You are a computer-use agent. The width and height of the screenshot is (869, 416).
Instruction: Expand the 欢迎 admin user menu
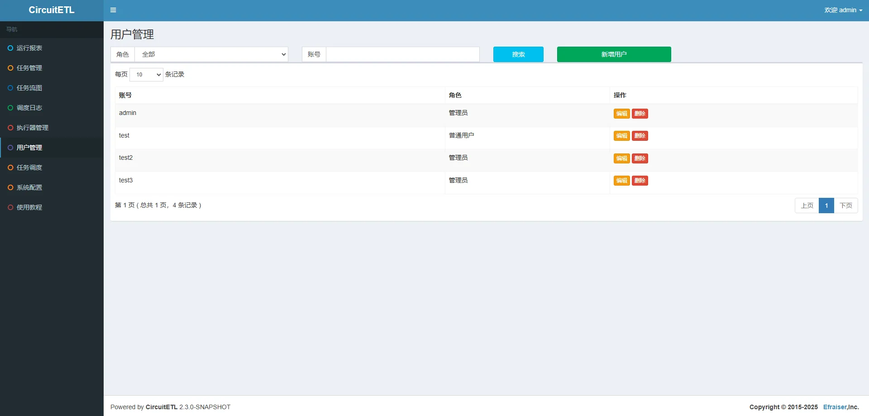pos(843,10)
